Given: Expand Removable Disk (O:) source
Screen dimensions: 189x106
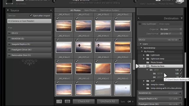Looking at the screenshot, I should click(x=9, y=55).
